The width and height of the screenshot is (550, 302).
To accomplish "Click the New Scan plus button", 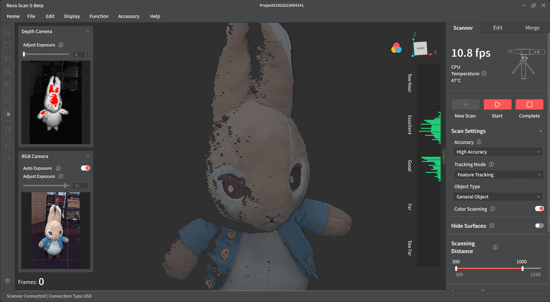I will coord(465,105).
